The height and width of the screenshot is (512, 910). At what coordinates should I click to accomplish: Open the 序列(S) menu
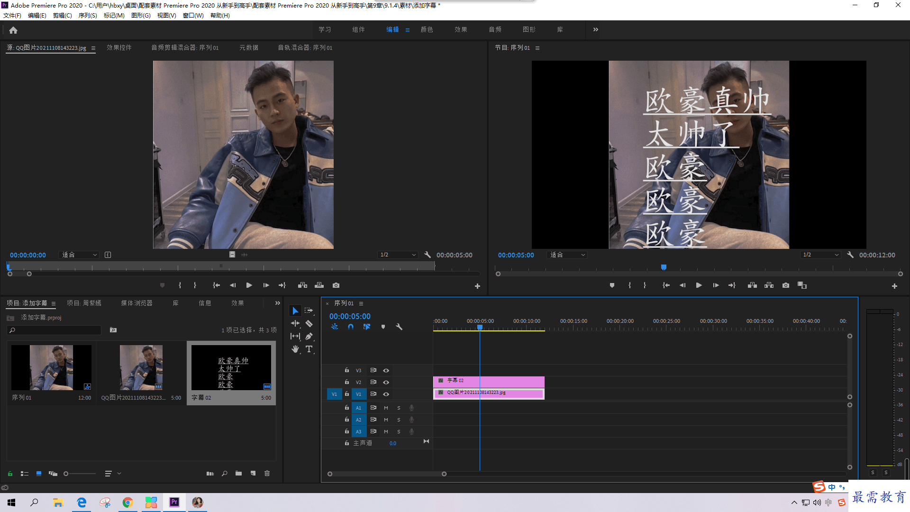click(x=88, y=16)
